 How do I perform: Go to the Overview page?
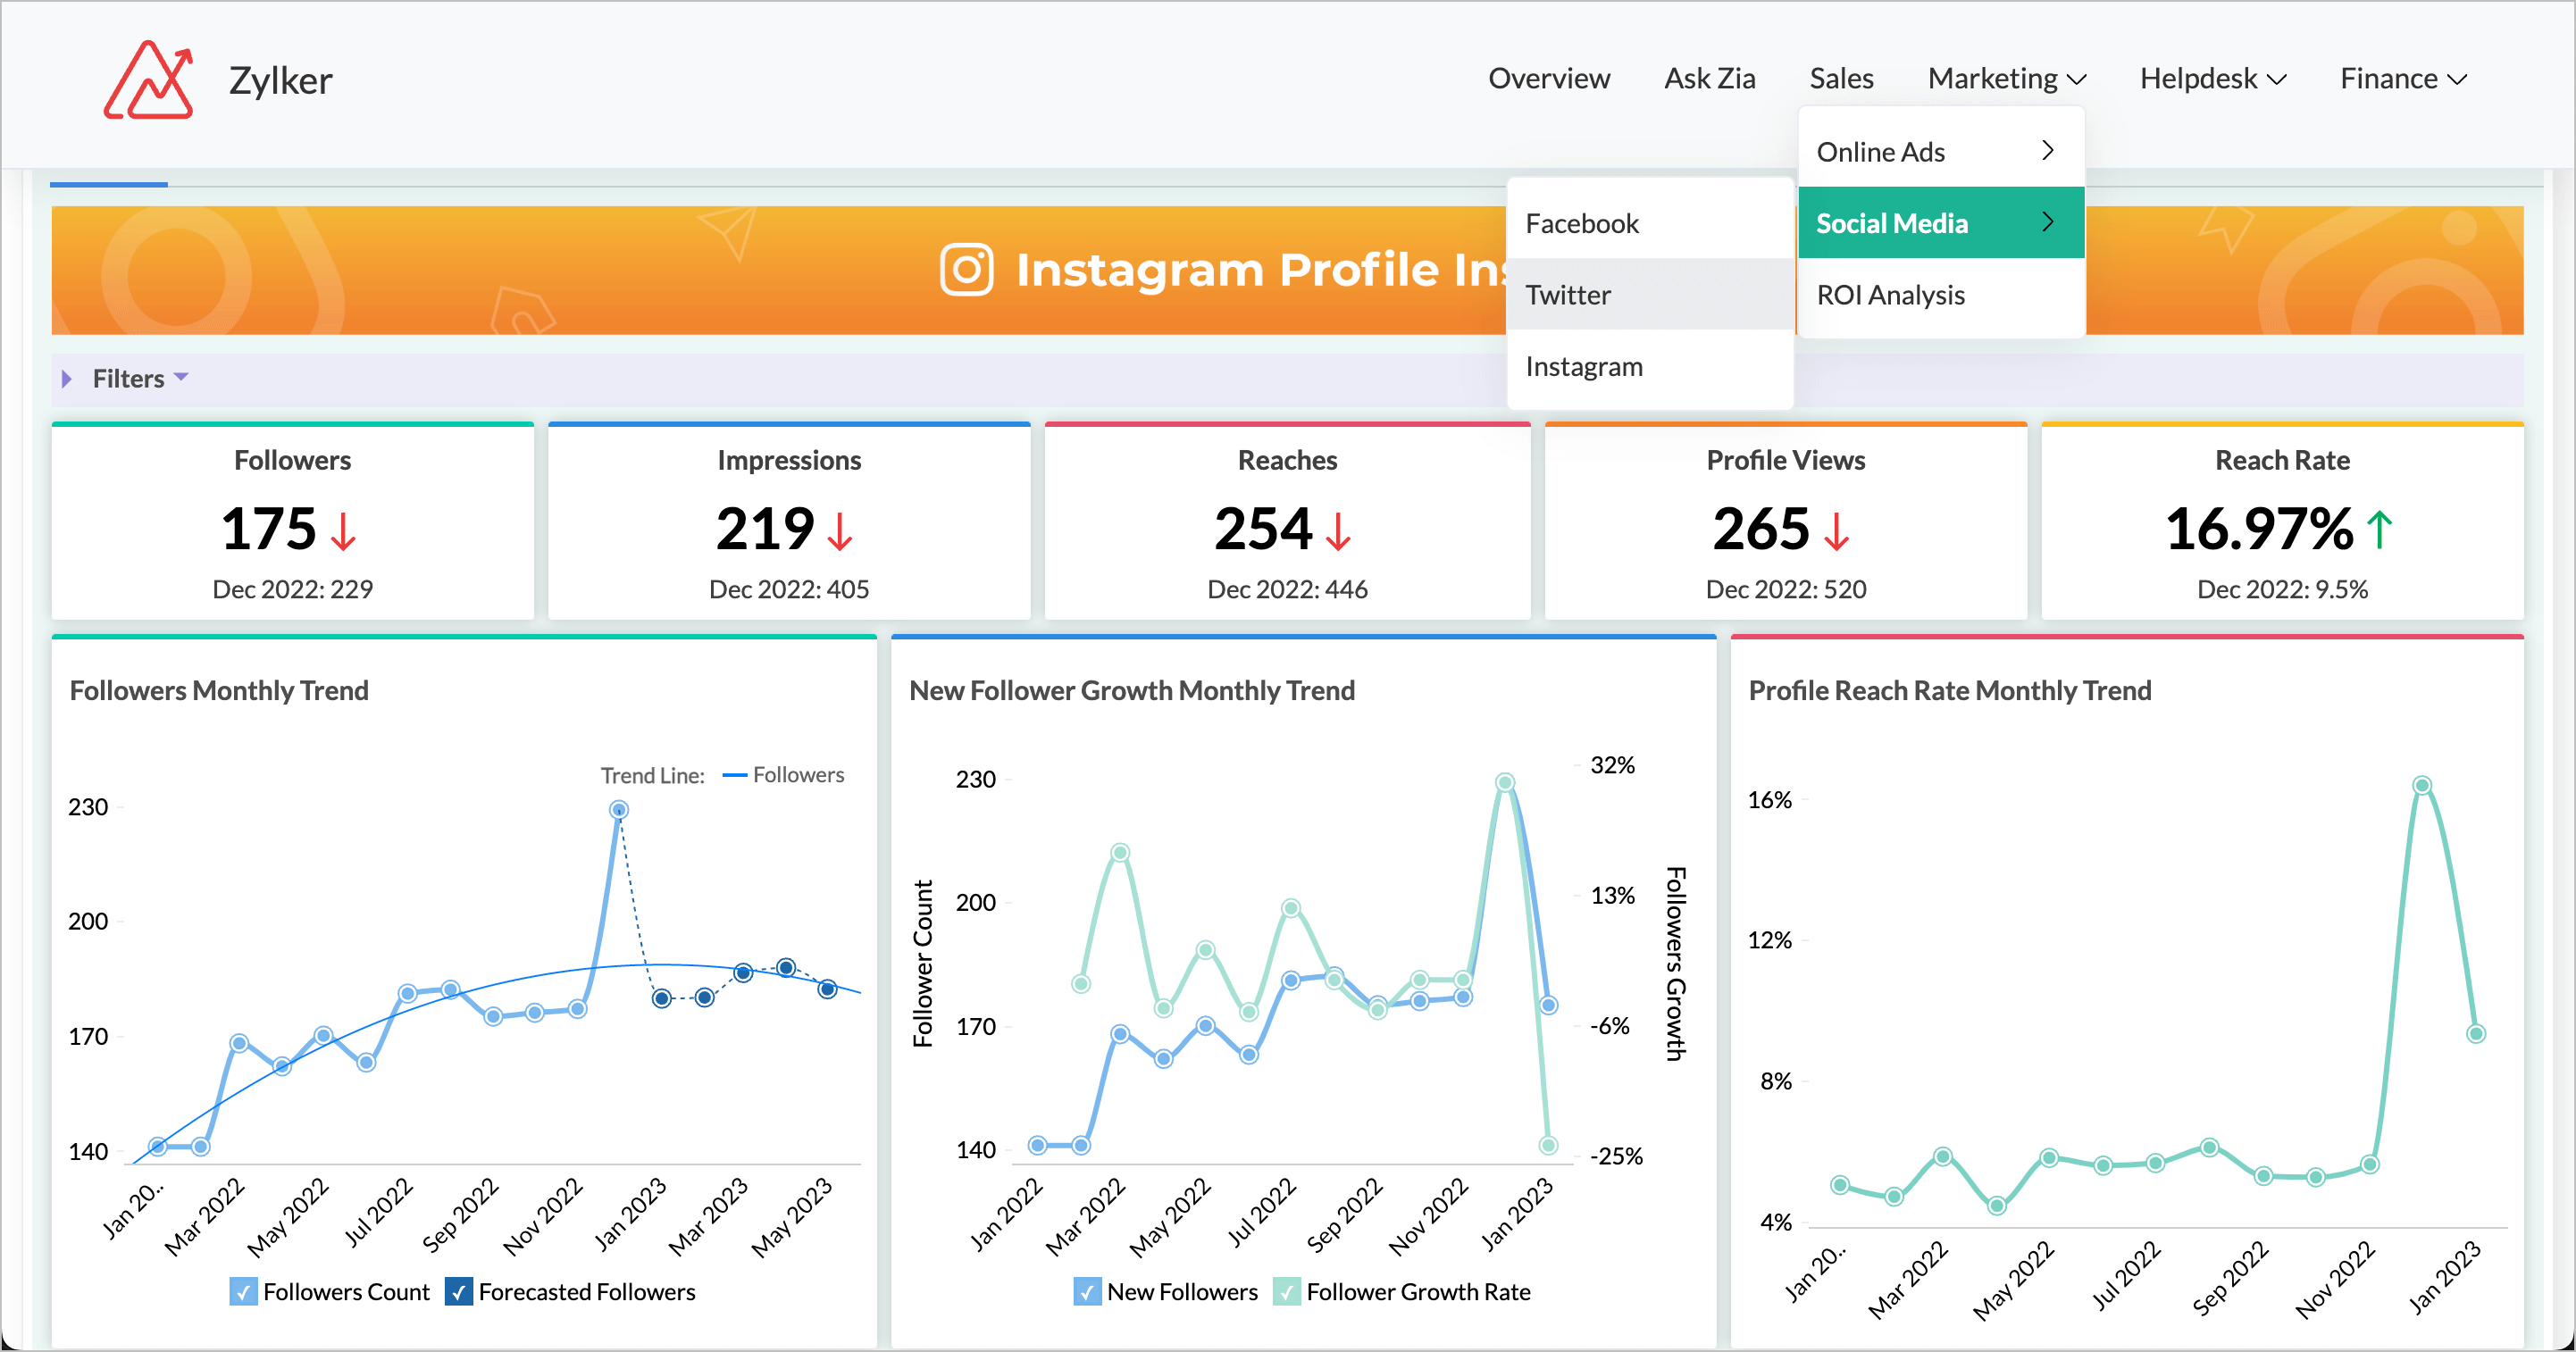click(x=1549, y=78)
